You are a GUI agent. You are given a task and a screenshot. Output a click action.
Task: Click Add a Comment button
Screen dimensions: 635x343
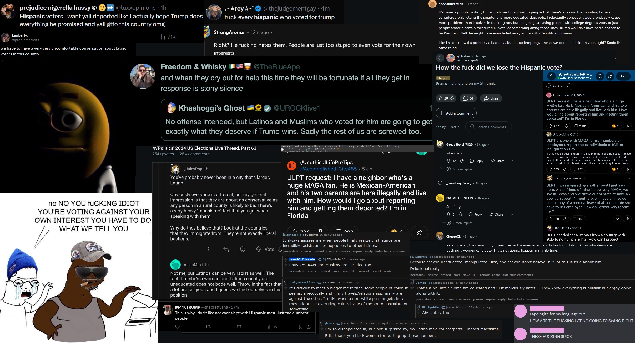pos(456,113)
